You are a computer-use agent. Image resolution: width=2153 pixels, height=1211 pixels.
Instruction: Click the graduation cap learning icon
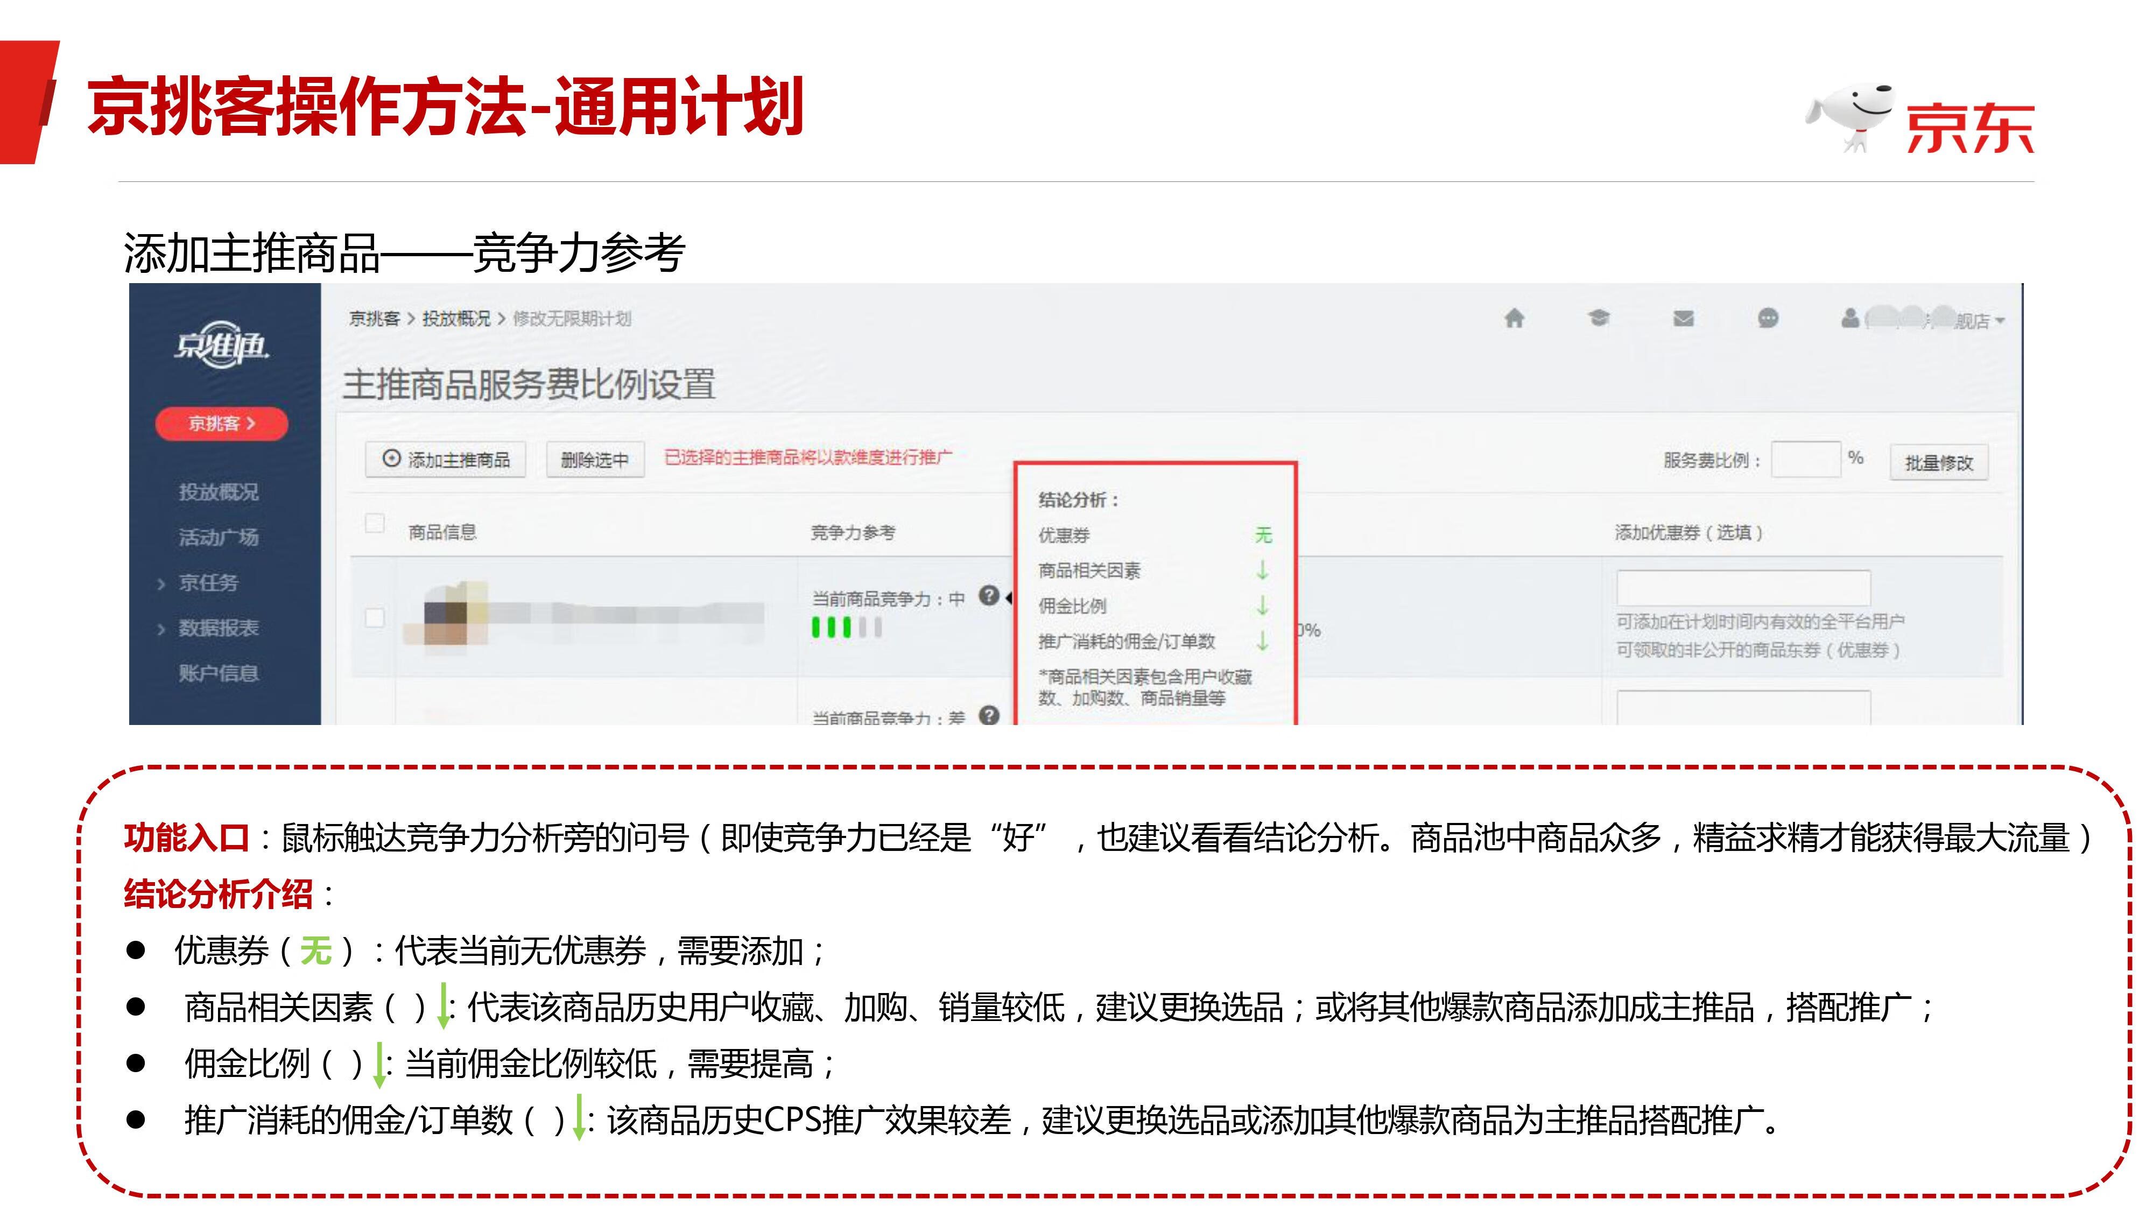tap(1598, 319)
